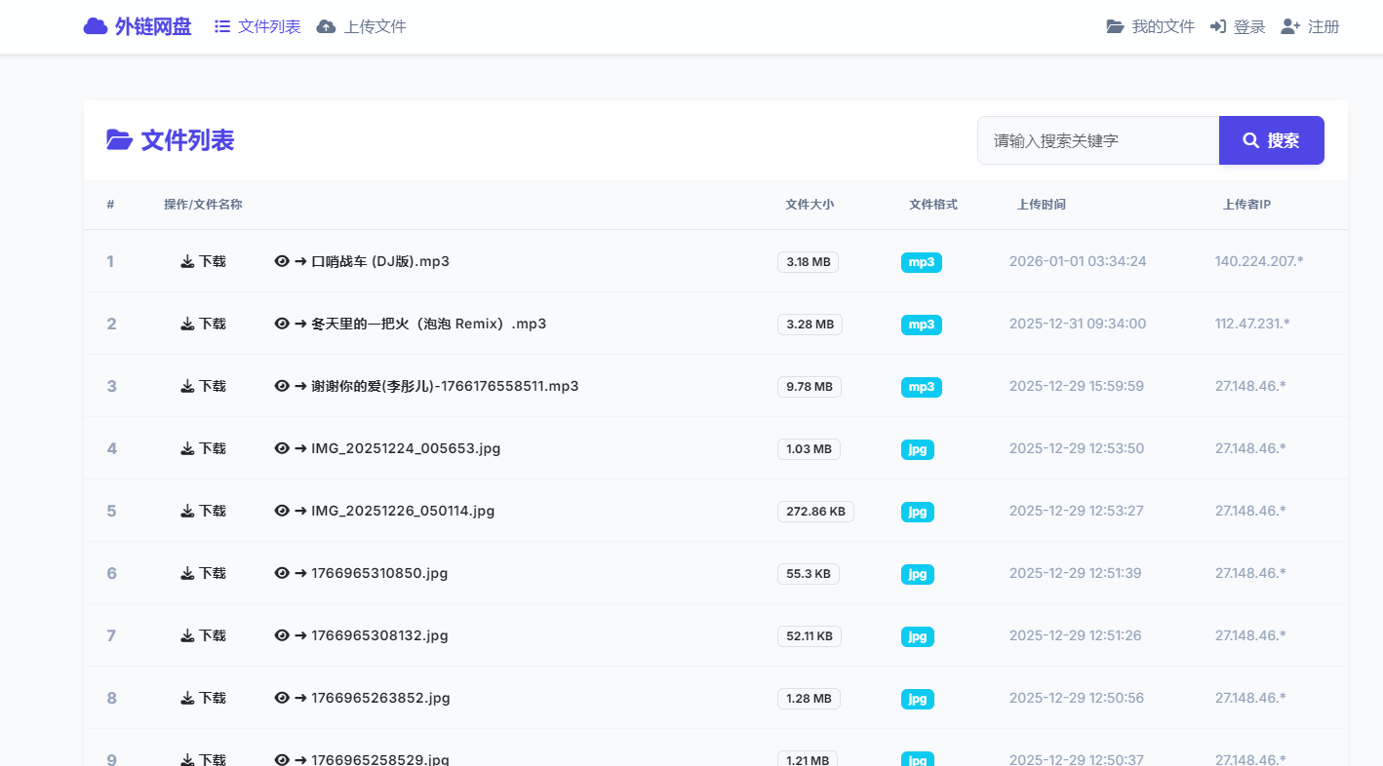
Task: Click the folder icon beside 我的文件
Action: 1115,26
